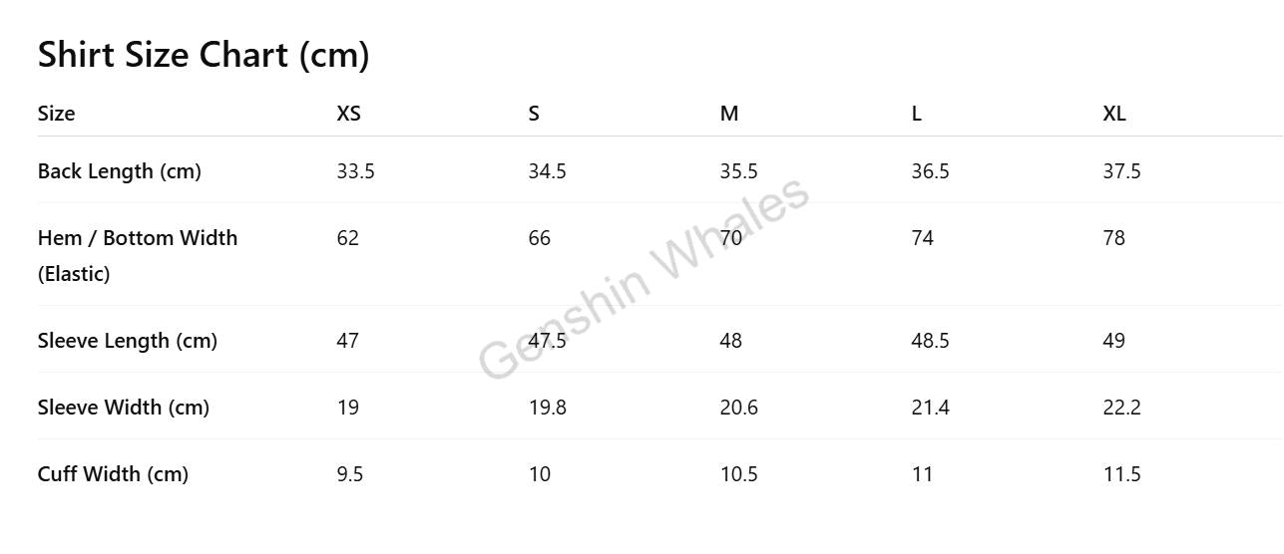The height and width of the screenshot is (554, 1284).
Task: Select the XL column header
Action: [x=1114, y=114]
